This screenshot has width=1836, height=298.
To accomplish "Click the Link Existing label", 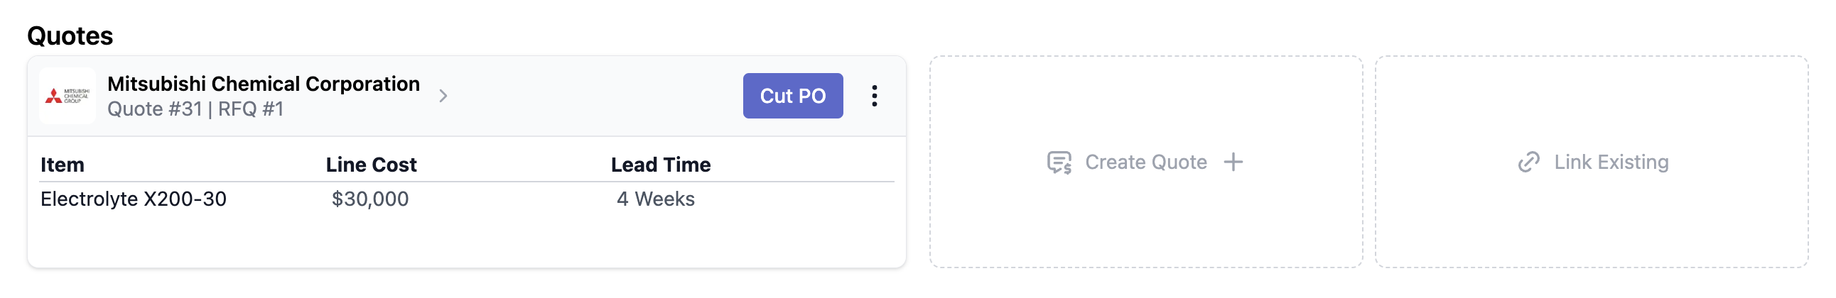I will [x=1611, y=162].
